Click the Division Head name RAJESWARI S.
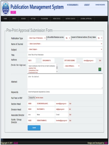Screen dimensions: 109x145 [45, 109]
